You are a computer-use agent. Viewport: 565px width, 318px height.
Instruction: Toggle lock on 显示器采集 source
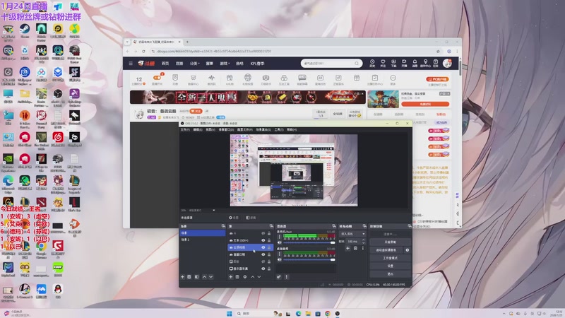click(269, 269)
